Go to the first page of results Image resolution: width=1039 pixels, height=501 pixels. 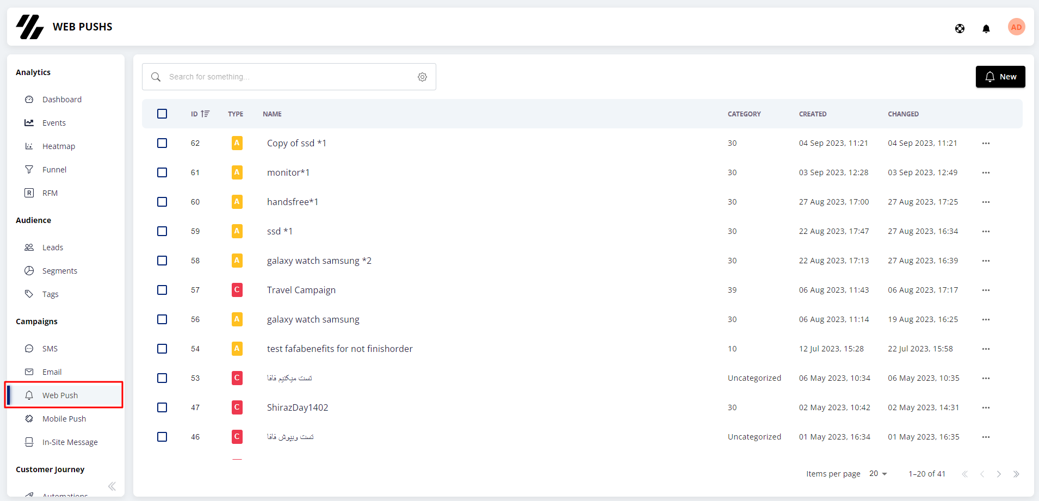click(964, 474)
